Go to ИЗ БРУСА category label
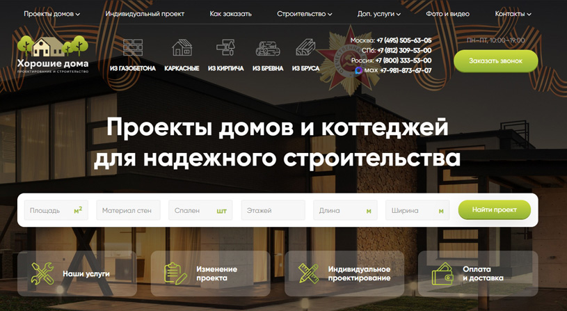The height and width of the screenshot is (311, 567). click(305, 68)
